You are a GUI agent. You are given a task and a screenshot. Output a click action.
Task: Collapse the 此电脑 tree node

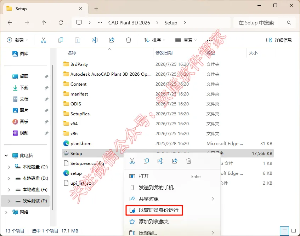[6, 155]
